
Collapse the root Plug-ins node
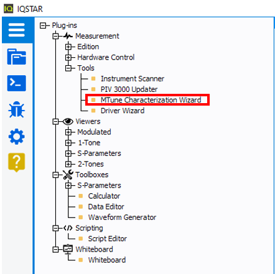tap(43, 25)
